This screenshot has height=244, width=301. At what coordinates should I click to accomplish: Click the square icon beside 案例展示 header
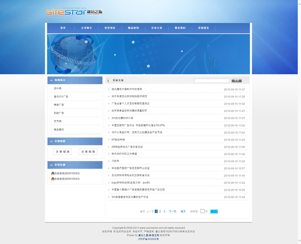51,80
